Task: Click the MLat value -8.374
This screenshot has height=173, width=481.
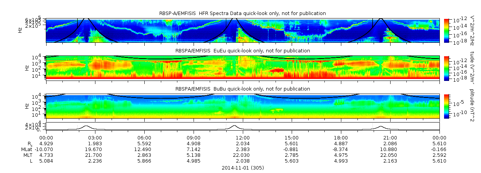Action: [341, 149]
